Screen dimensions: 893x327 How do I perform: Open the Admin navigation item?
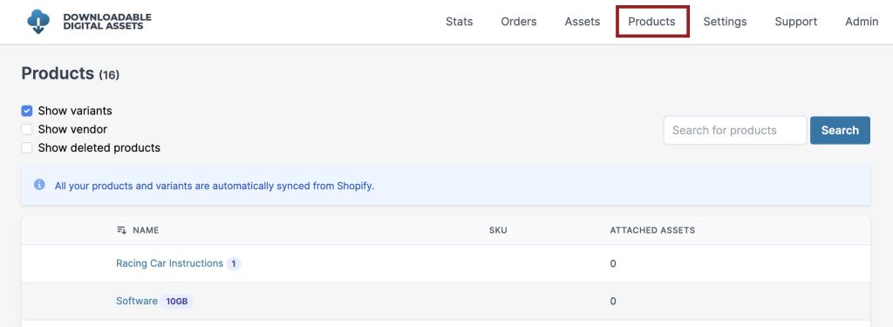click(862, 22)
